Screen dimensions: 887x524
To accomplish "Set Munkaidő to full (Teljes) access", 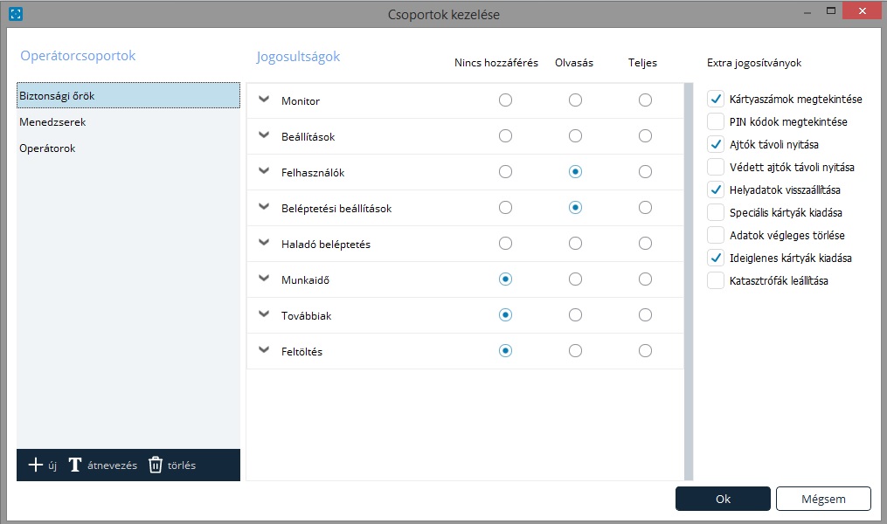I will tap(645, 279).
